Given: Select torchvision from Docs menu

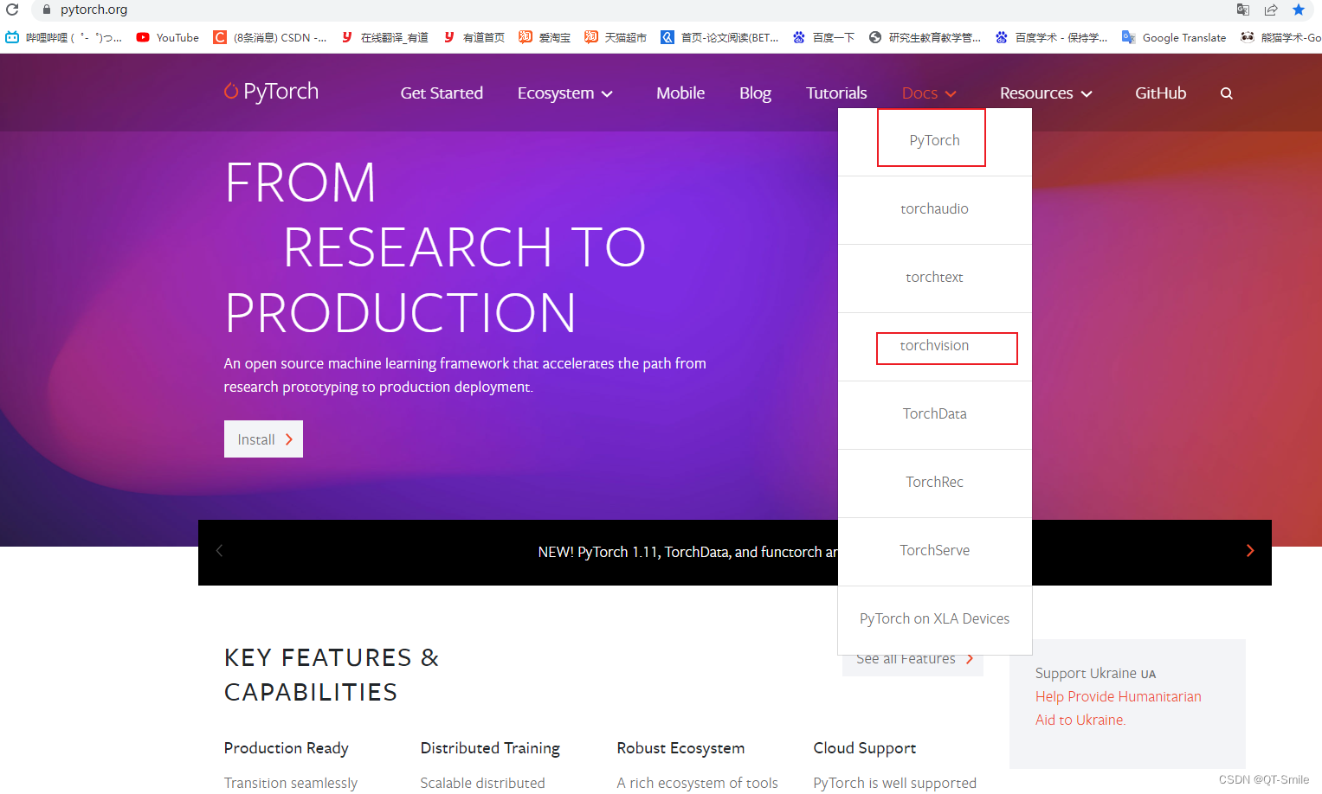Looking at the screenshot, I should click(x=934, y=346).
